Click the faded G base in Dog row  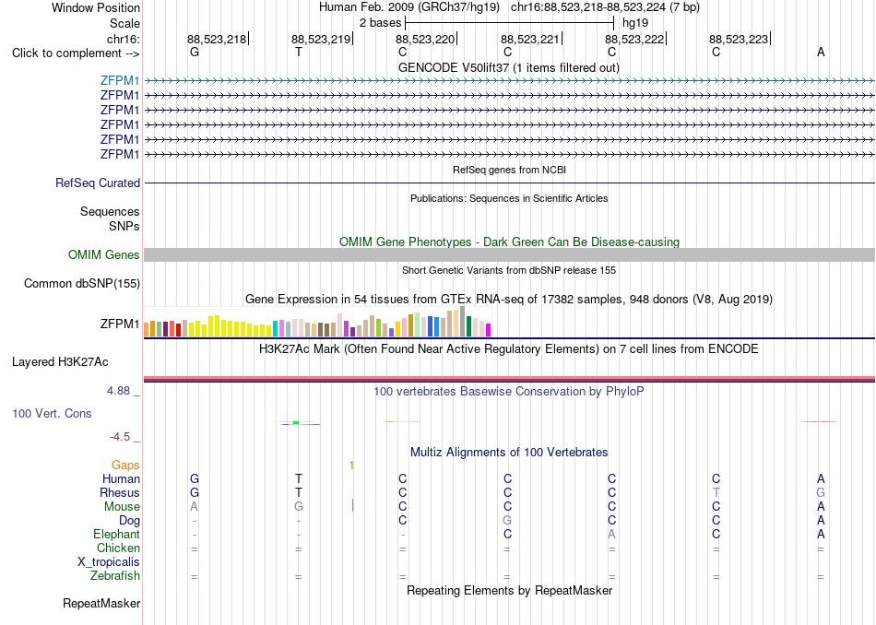pos(507,521)
